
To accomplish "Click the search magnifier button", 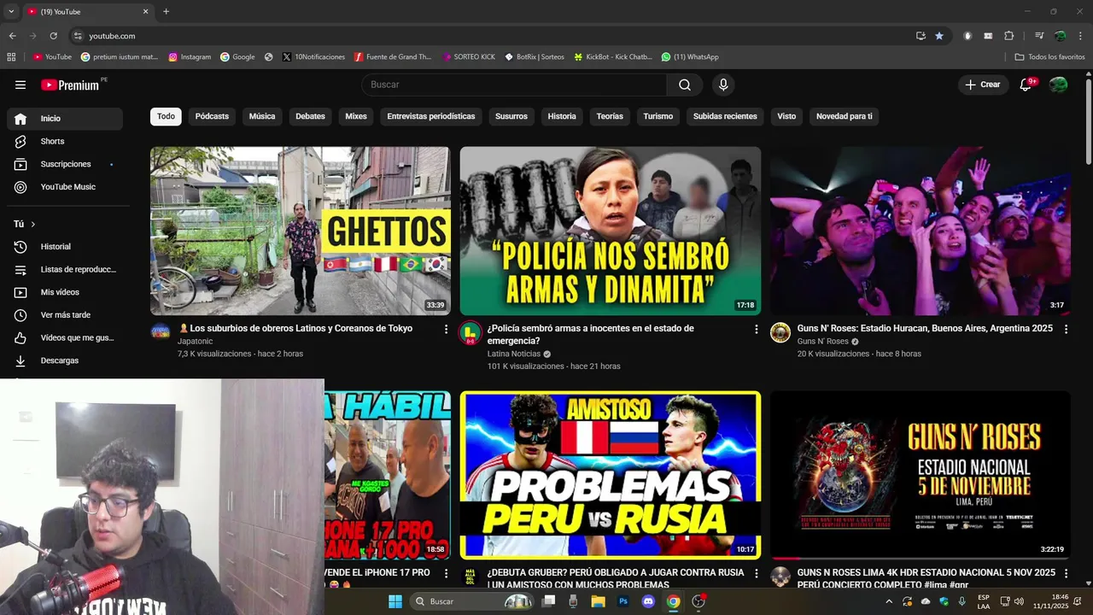I will pyautogui.click(x=685, y=85).
